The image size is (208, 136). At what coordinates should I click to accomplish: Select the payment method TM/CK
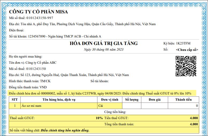pos(45,81)
